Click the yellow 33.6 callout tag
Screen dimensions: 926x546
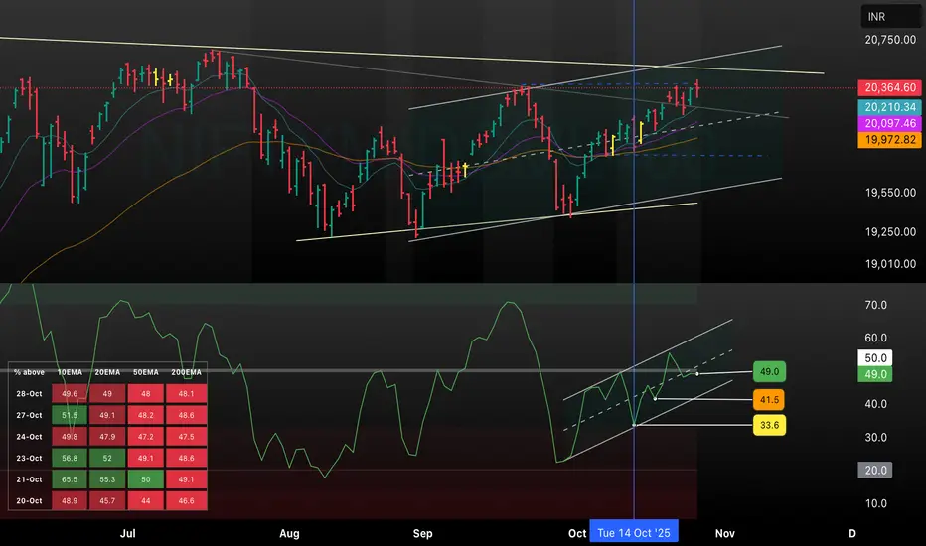click(x=769, y=425)
